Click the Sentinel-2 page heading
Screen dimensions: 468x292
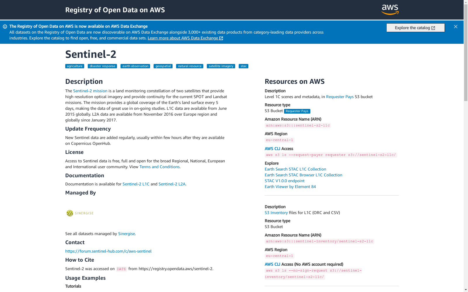(91, 54)
